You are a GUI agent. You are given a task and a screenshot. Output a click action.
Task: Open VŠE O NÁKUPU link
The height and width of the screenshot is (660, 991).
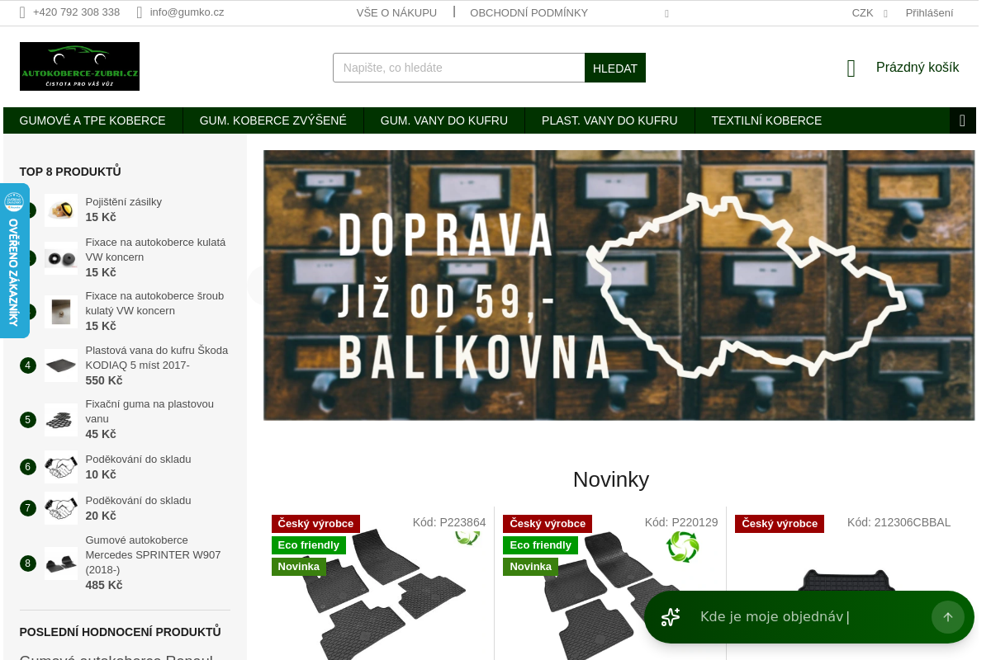click(396, 12)
